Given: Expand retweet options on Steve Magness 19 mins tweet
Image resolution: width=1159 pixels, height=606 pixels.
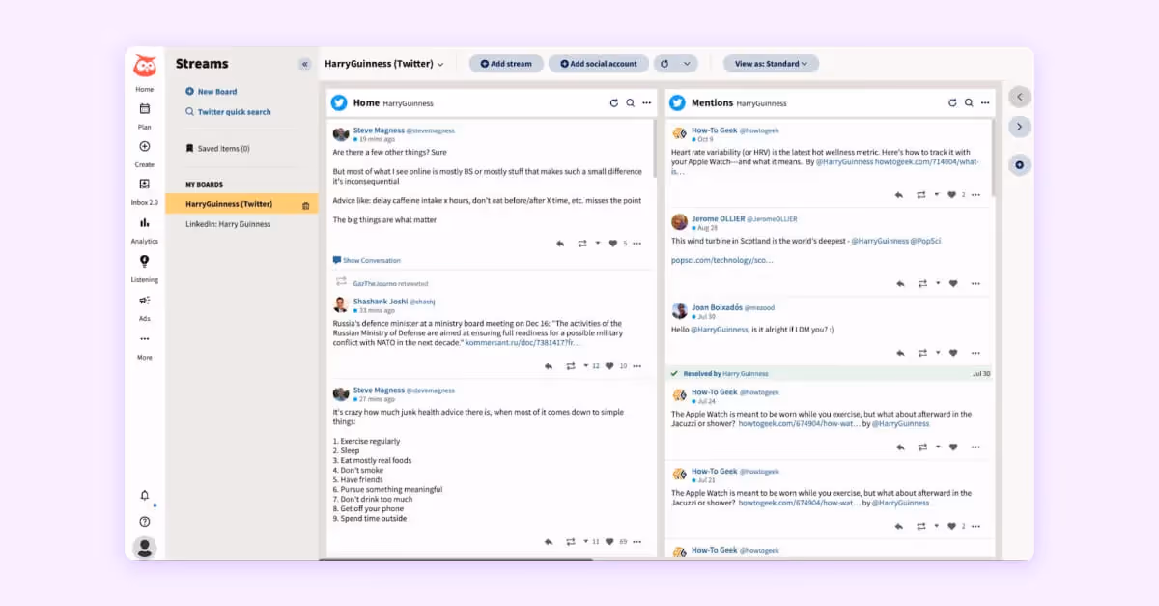Looking at the screenshot, I should click(597, 244).
